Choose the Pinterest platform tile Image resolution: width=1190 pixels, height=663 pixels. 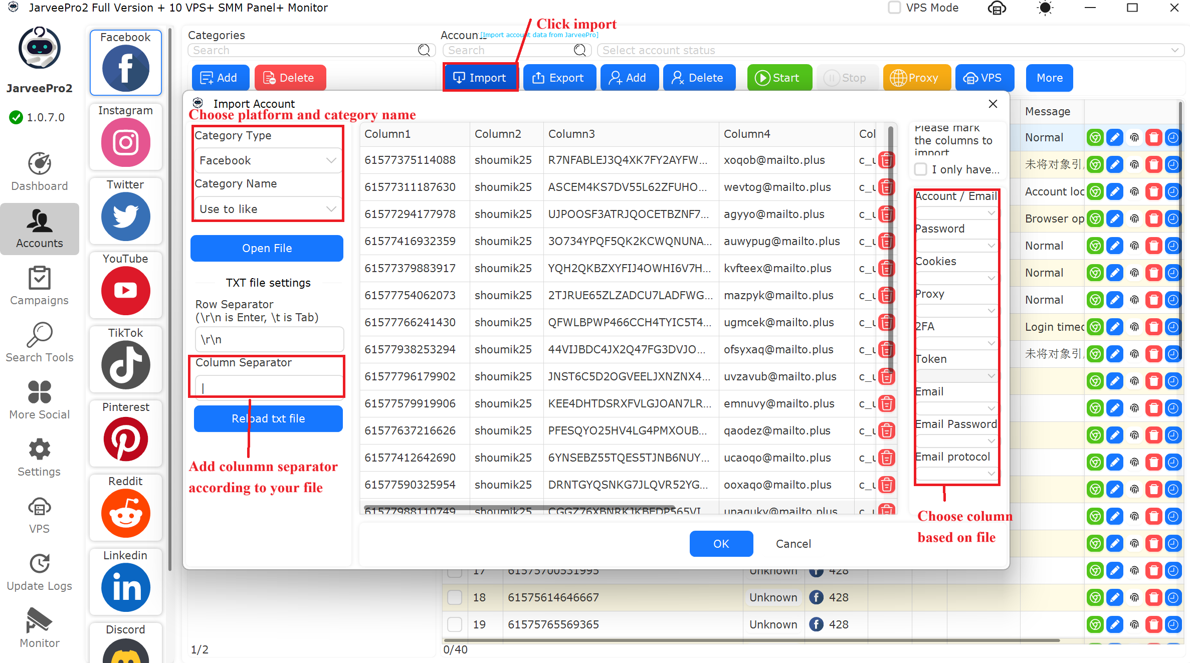[x=125, y=433]
